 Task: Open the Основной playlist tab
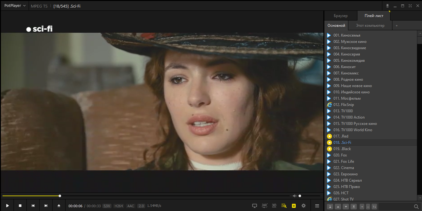336,25
